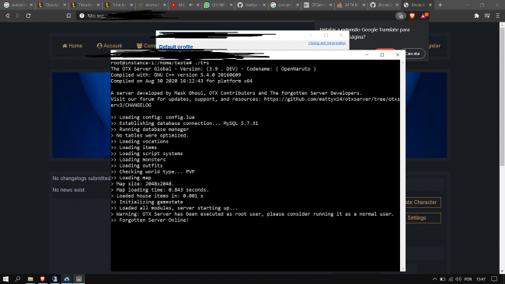Open the network tray icon

[451, 279]
